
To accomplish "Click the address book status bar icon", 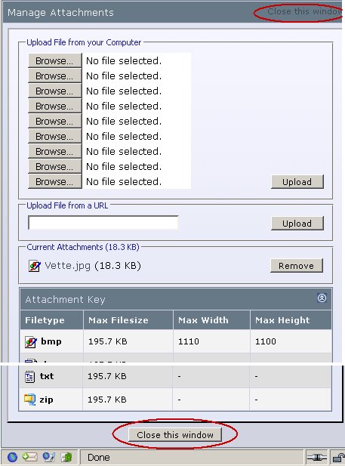I will coord(67,457).
